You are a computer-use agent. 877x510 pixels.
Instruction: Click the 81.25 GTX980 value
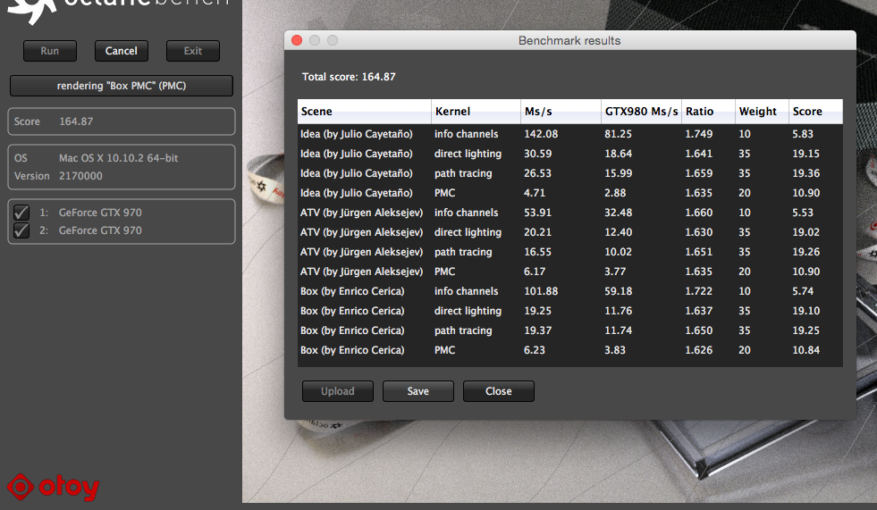(618, 134)
